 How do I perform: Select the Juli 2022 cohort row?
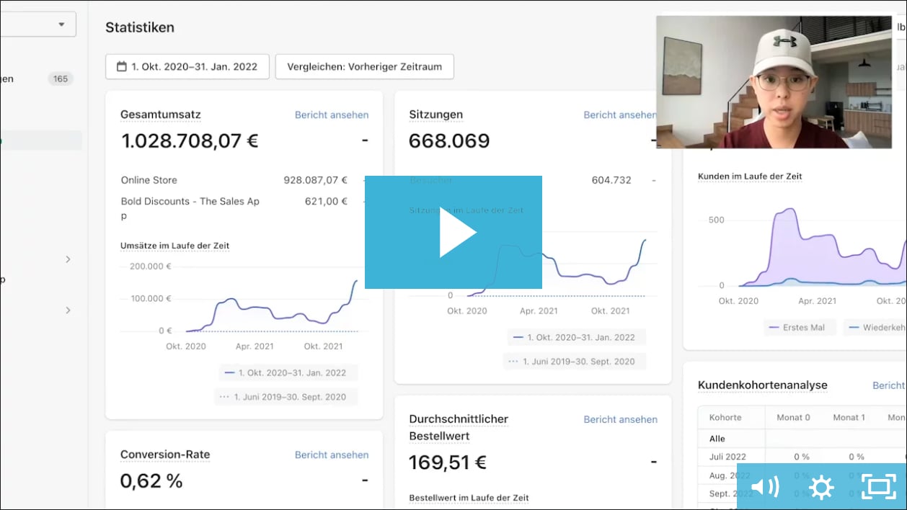(x=802, y=457)
